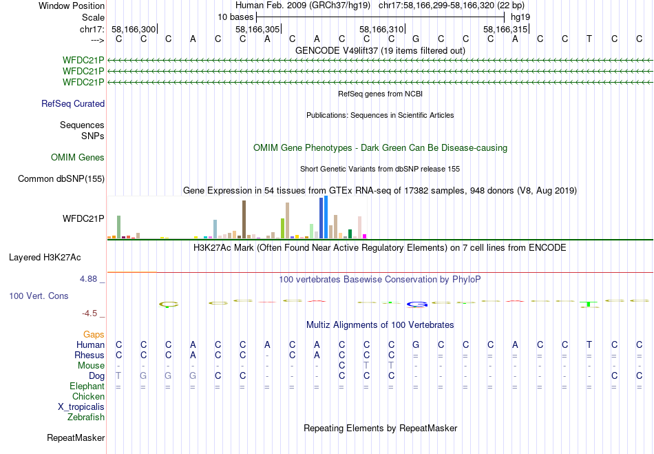
Task: Click the 10 bases scale bar
Action: (x=381, y=17)
